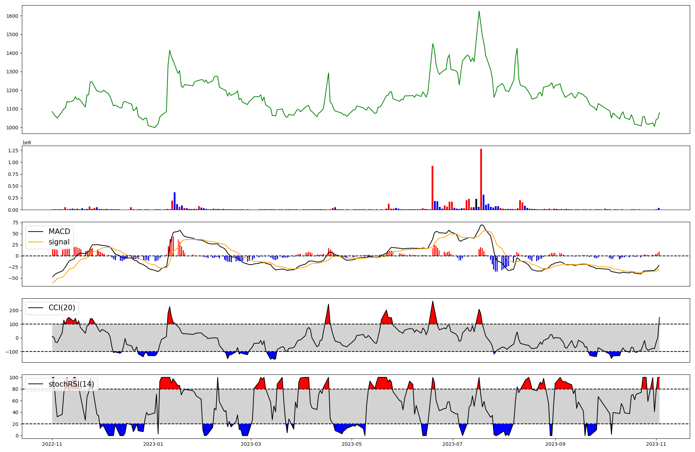Click the 2022-11 x-axis date label

[x=52, y=444]
